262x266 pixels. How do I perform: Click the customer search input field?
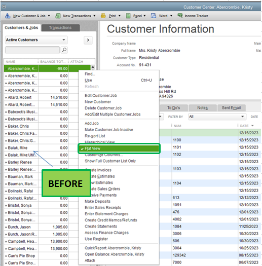tap(32, 50)
